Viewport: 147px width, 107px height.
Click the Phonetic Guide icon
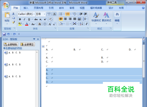coord(49,14)
